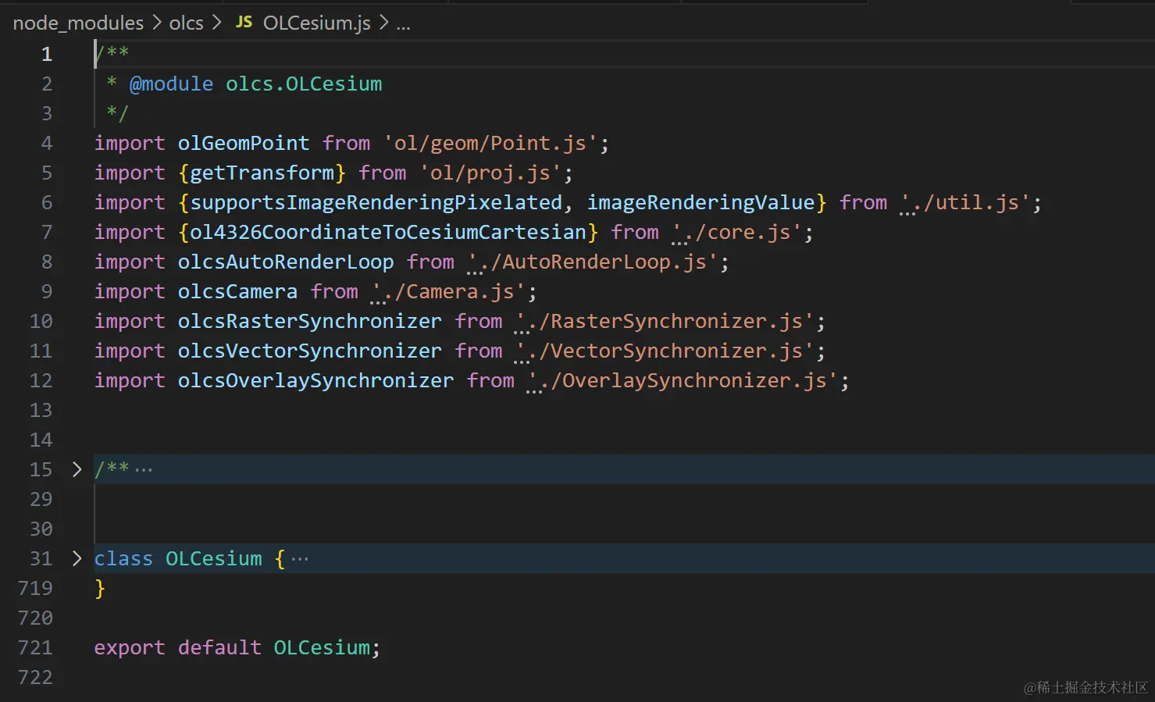Click olcsAutoRenderLoop identifier on line 8
Screen dimensions: 1155x702
click(286, 262)
